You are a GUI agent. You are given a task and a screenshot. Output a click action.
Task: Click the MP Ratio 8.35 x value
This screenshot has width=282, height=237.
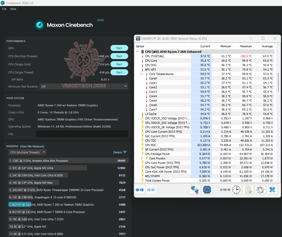[x=105, y=79]
